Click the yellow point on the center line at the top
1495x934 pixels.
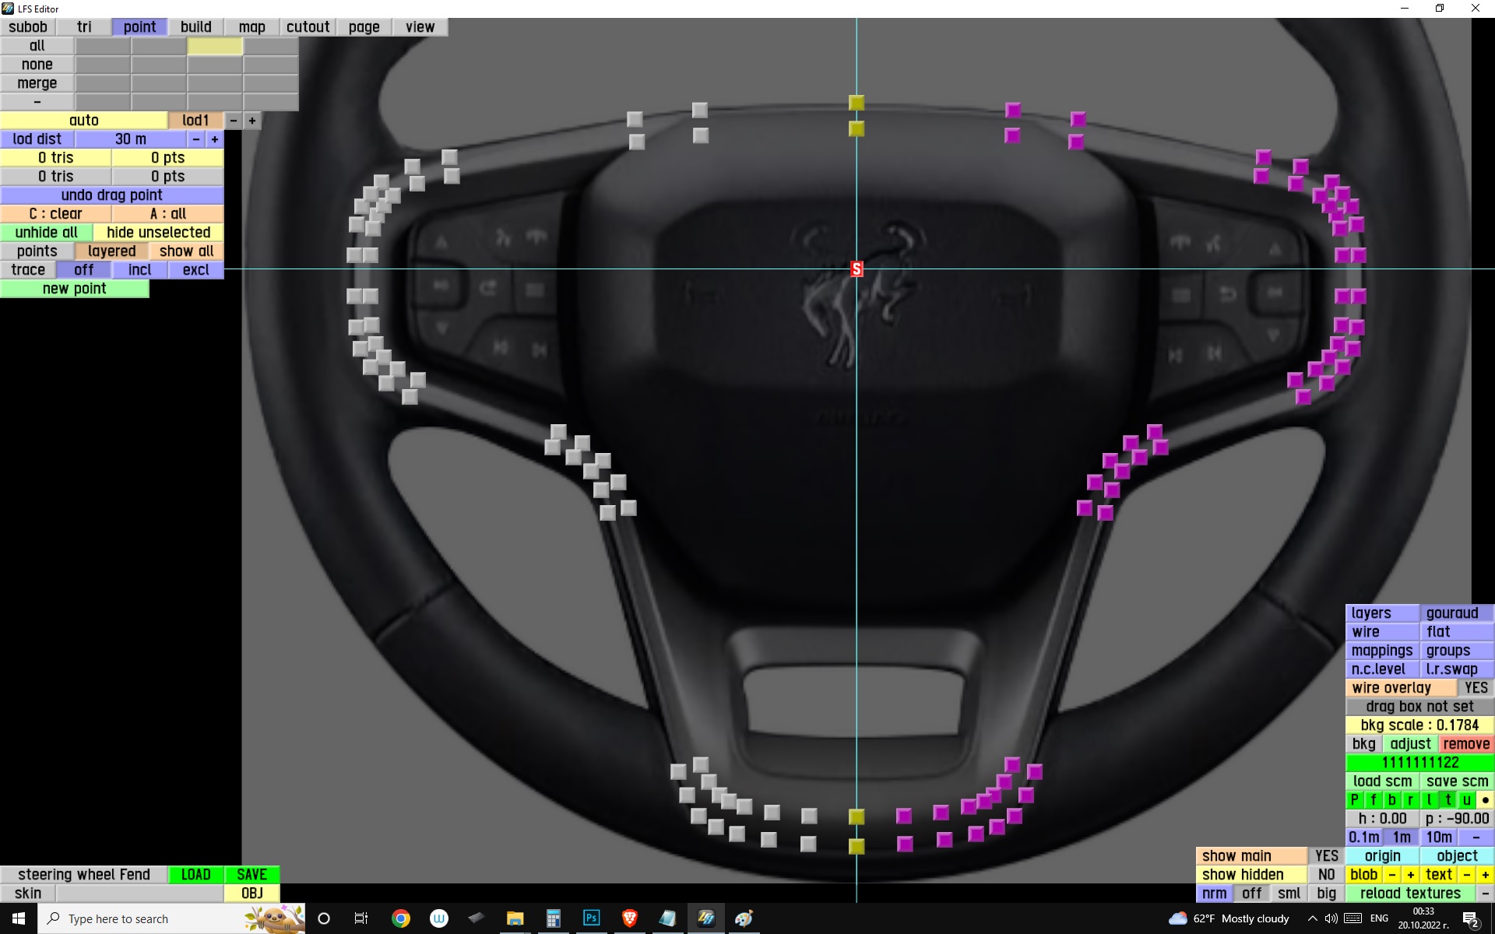tap(857, 103)
